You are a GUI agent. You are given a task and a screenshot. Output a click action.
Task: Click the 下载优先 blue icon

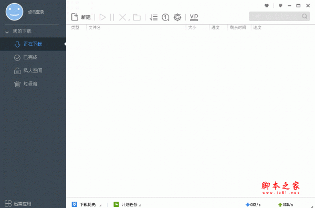[x=75, y=204]
